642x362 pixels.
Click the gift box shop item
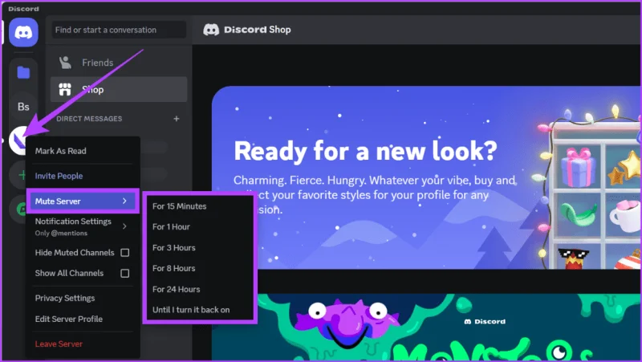point(578,167)
